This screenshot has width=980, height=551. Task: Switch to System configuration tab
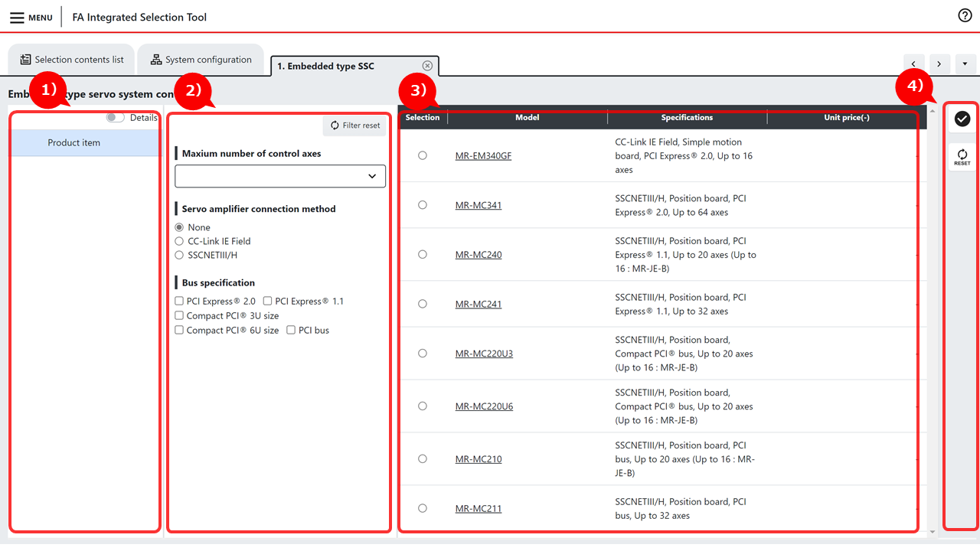click(201, 60)
